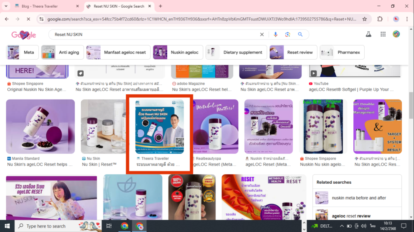Click the voice search microphone icon
414x232 pixels.
click(276, 35)
